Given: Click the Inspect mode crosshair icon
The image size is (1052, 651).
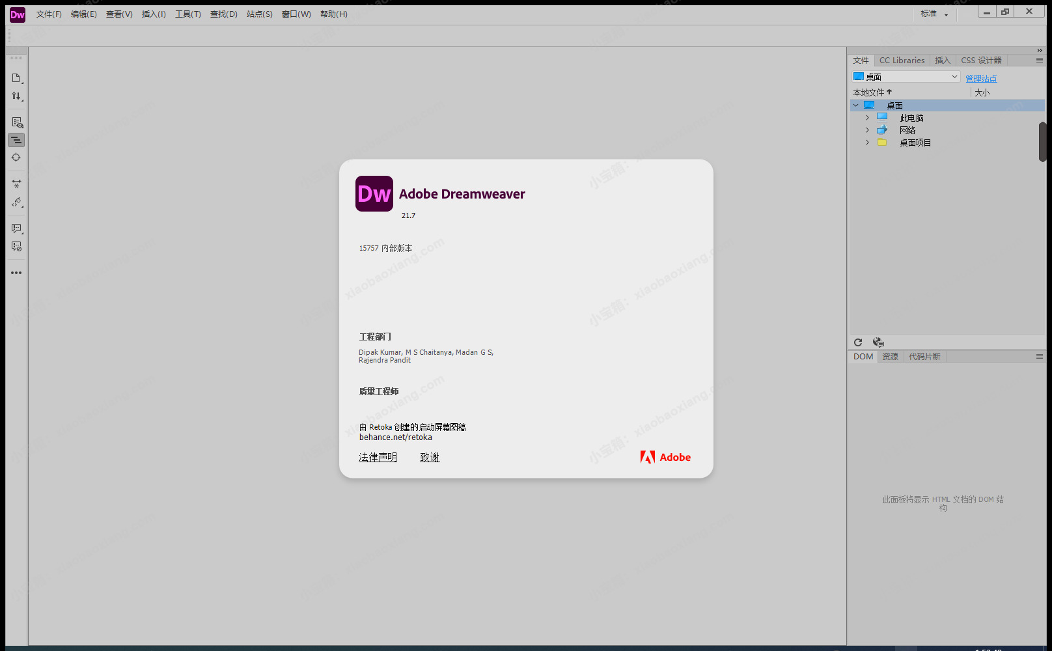Looking at the screenshot, I should 16,158.
